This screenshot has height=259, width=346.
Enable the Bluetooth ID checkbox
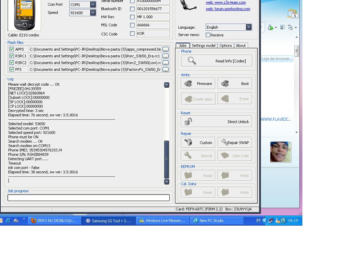pyautogui.click(x=132, y=9)
